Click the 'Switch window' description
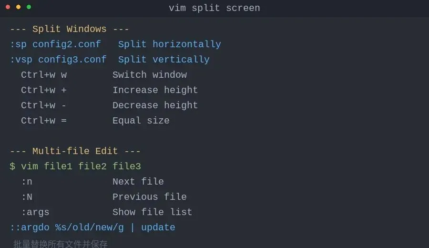The width and height of the screenshot is (429, 248). point(150,75)
